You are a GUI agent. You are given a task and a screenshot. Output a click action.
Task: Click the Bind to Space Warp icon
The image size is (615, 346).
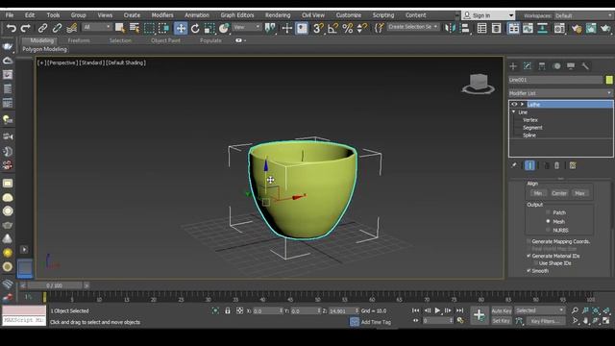pyautogui.click(x=72, y=28)
